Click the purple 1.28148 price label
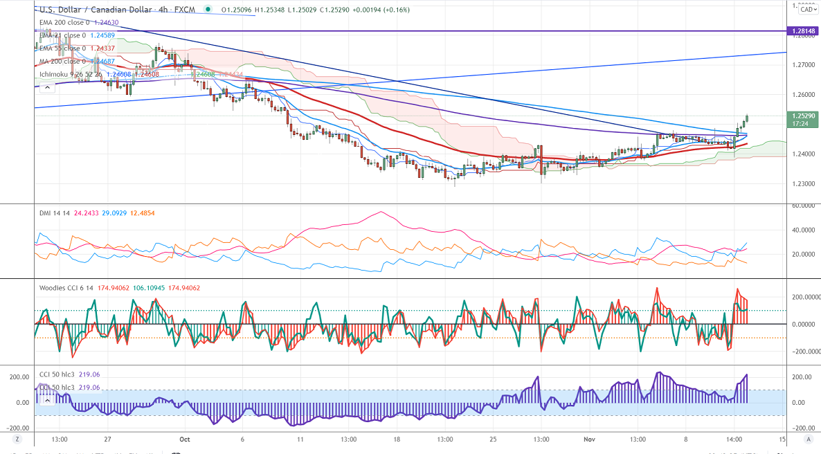The width and height of the screenshot is (821, 454). (x=803, y=31)
